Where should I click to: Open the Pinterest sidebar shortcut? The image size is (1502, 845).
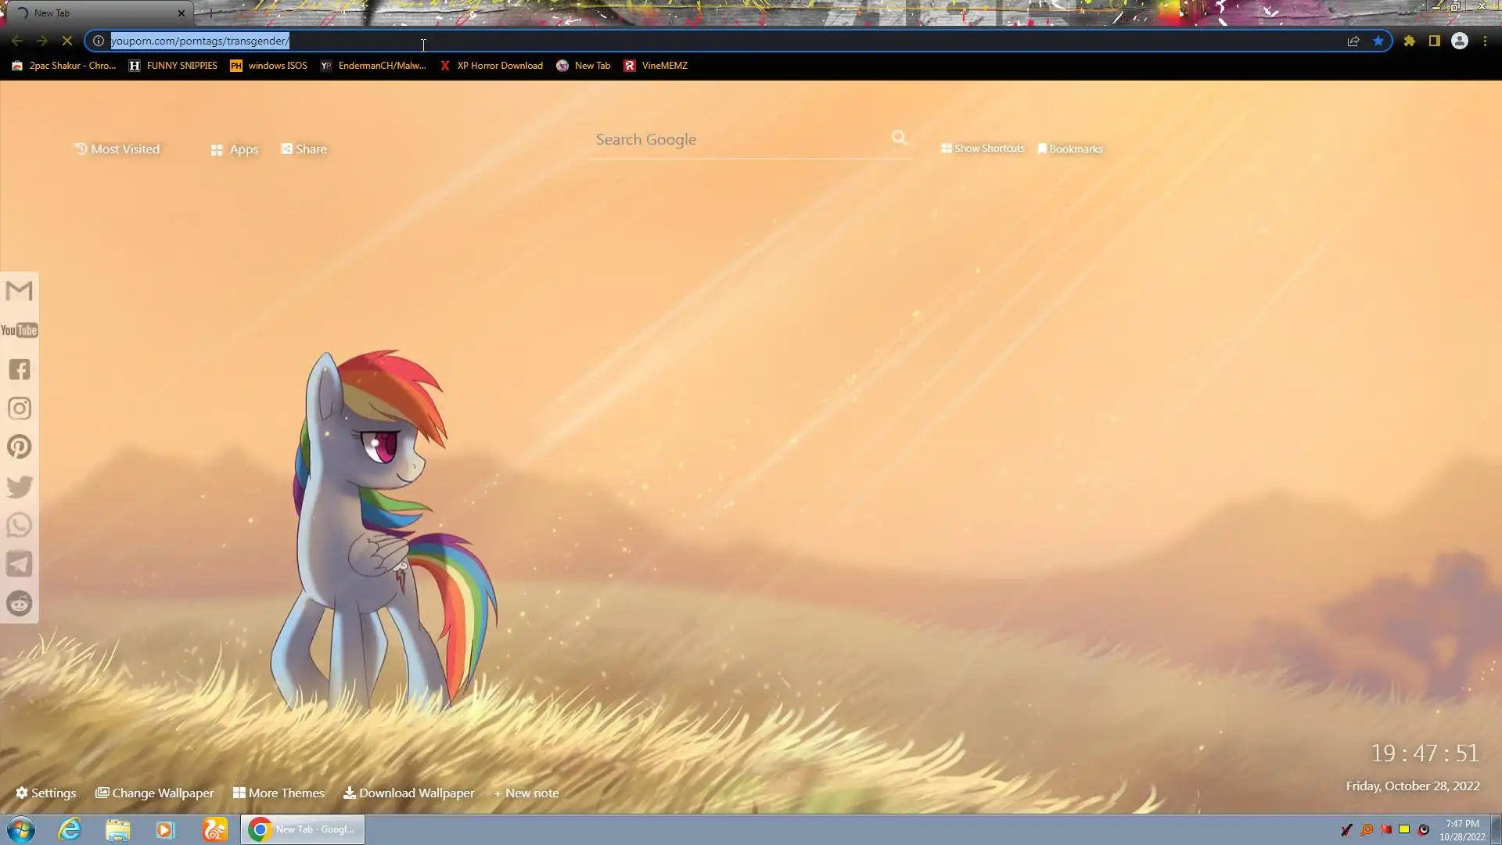(x=20, y=447)
